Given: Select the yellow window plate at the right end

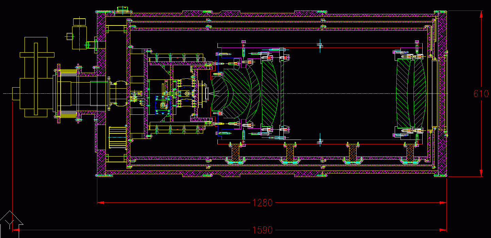Looking at the screenshot, I should click(x=434, y=93).
